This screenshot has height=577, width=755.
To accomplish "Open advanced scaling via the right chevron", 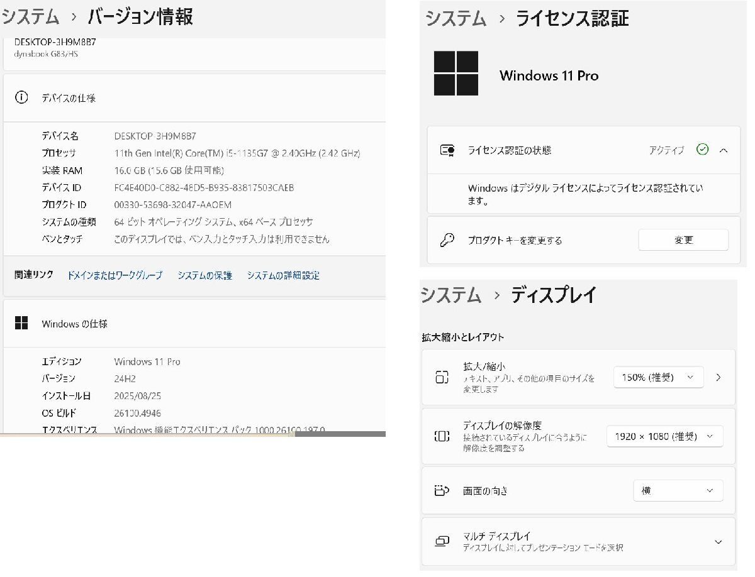I will (718, 376).
